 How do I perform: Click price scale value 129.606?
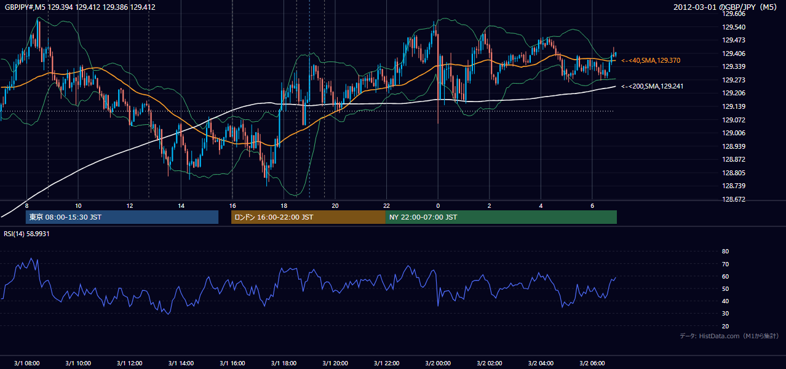734,14
